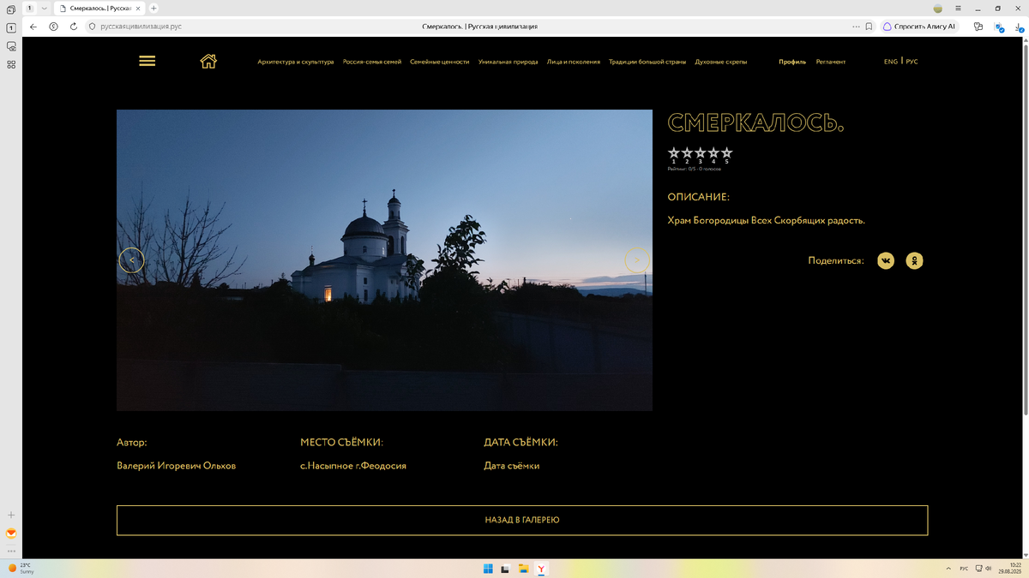Viewport: 1029px width, 578px height.
Task: Open the Регламент link
Action: tap(831, 62)
